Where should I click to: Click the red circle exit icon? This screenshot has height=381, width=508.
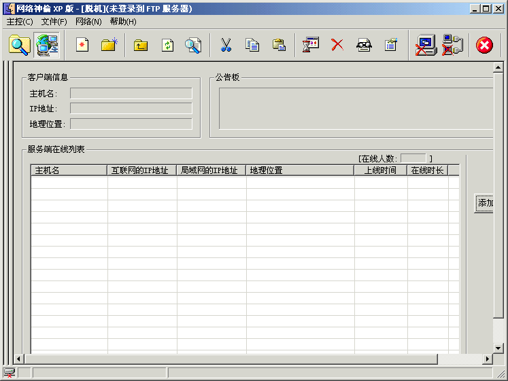[484, 46]
